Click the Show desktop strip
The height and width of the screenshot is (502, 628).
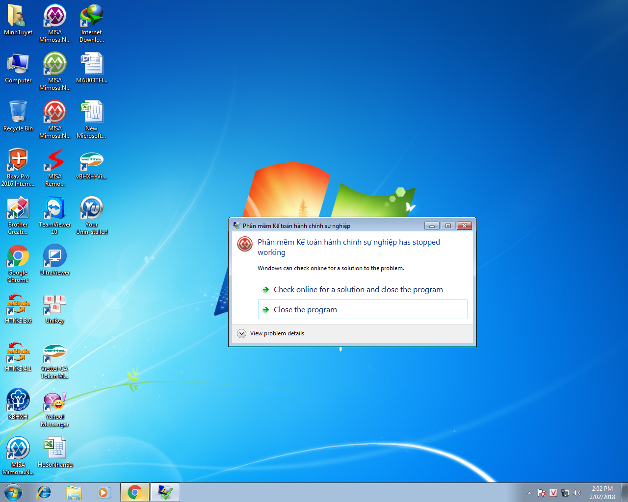point(624,492)
